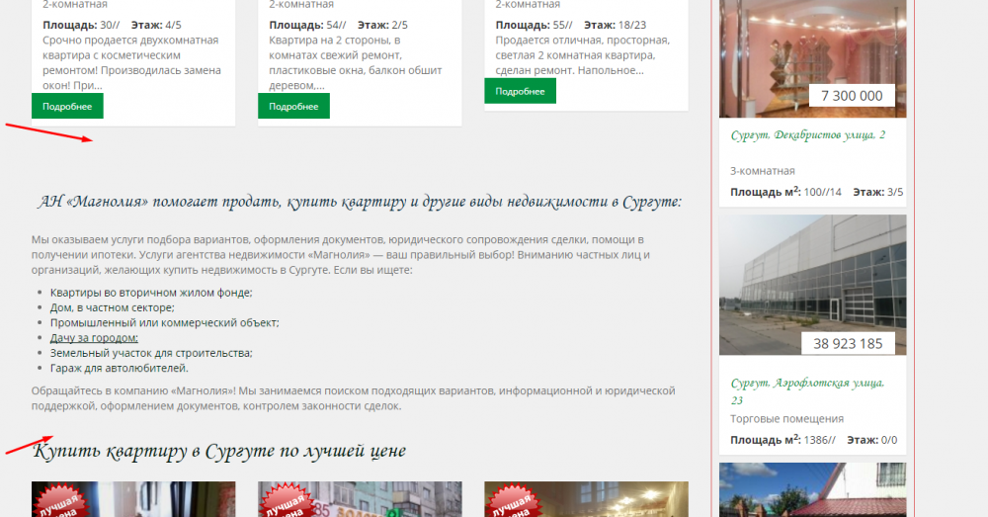Image resolution: width=988 pixels, height=517 pixels.
Task: Click heading Купить квартиру в Сургуте по лучшей цене
Action: point(219,451)
